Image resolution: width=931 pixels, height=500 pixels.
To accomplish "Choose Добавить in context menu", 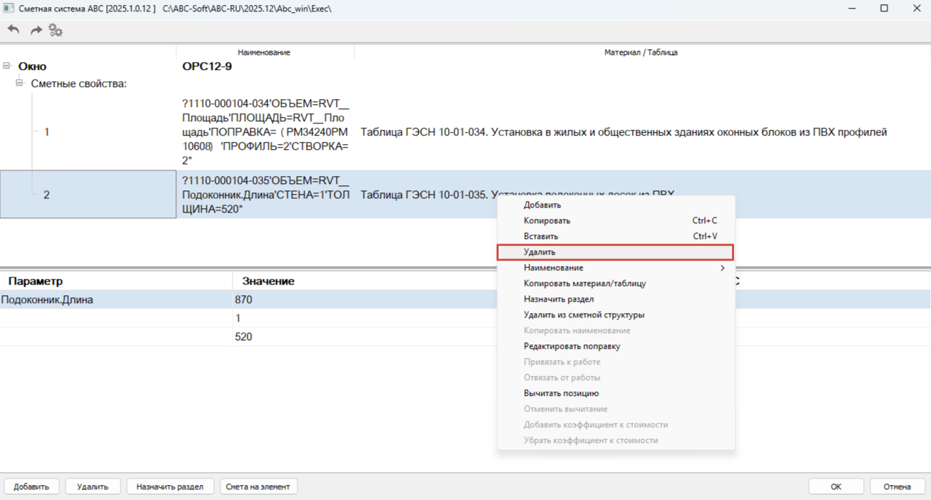I will tap(616, 205).
